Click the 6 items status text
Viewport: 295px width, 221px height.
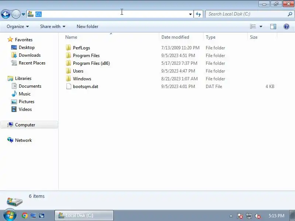click(x=37, y=196)
